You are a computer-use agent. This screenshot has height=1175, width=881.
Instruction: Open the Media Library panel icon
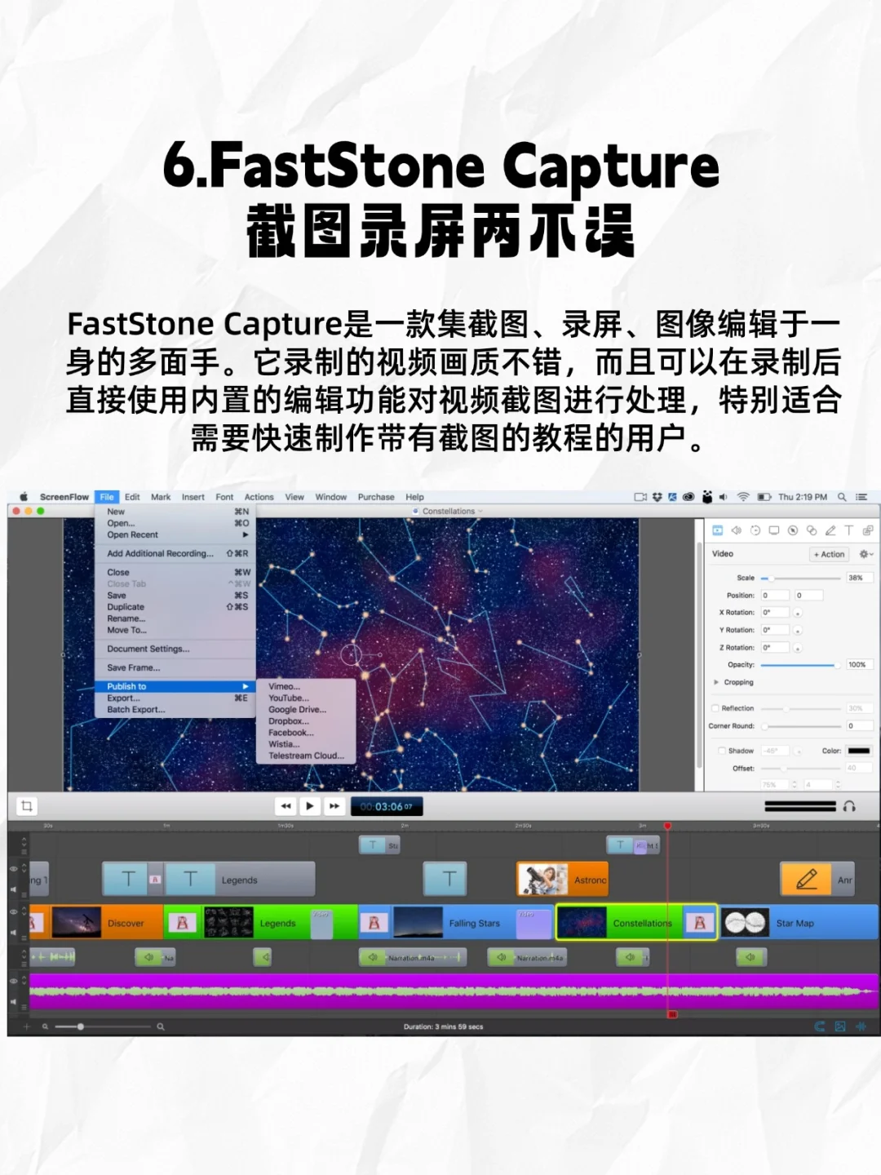(869, 530)
